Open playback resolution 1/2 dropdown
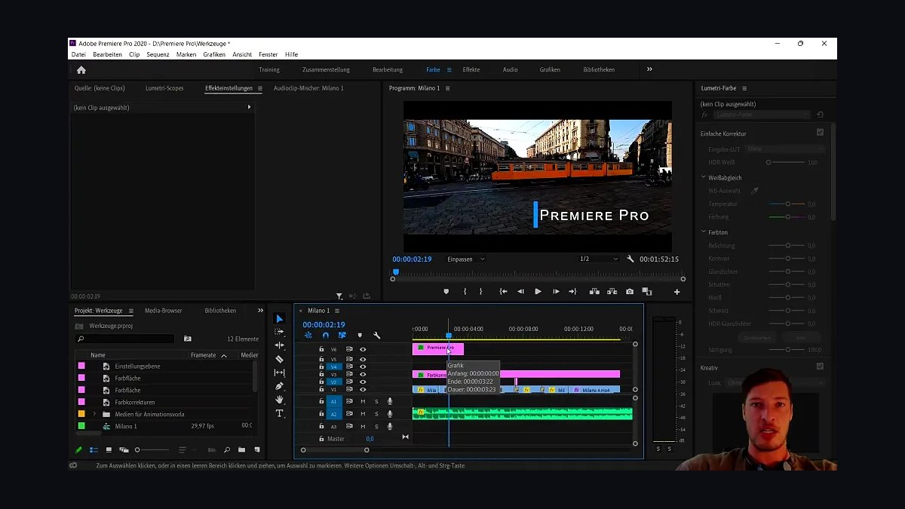Viewport: 905px width, 509px height. click(x=599, y=259)
